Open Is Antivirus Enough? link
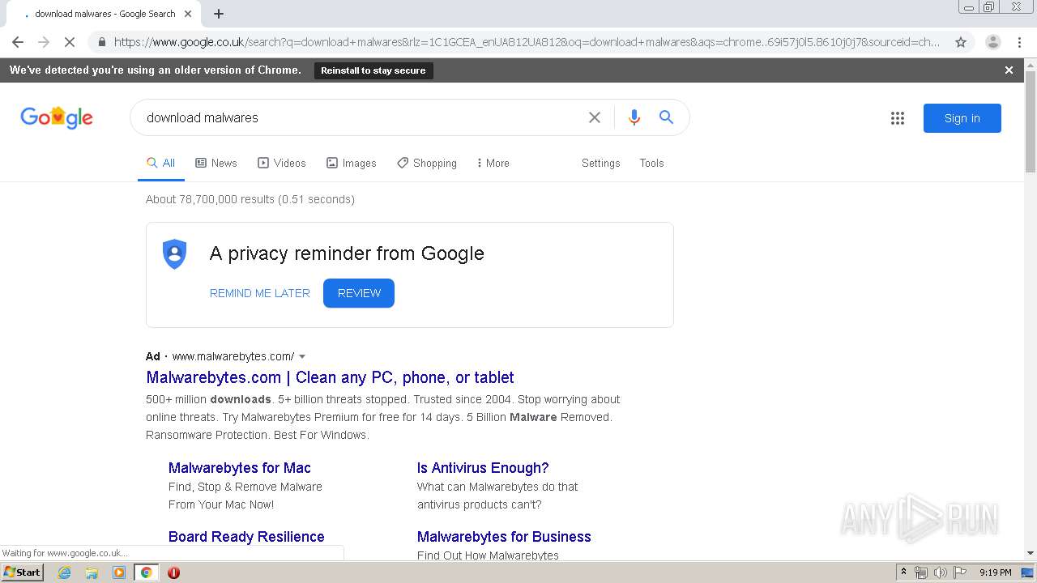The image size is (1037, 583). pos(483,468)
